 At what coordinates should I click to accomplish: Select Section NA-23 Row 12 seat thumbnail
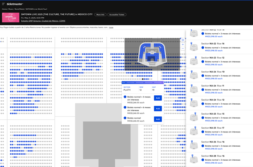(194, 61)
